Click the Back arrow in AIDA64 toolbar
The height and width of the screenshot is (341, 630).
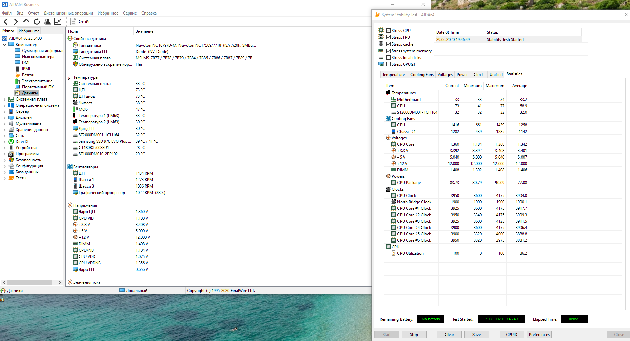(6, 22)
